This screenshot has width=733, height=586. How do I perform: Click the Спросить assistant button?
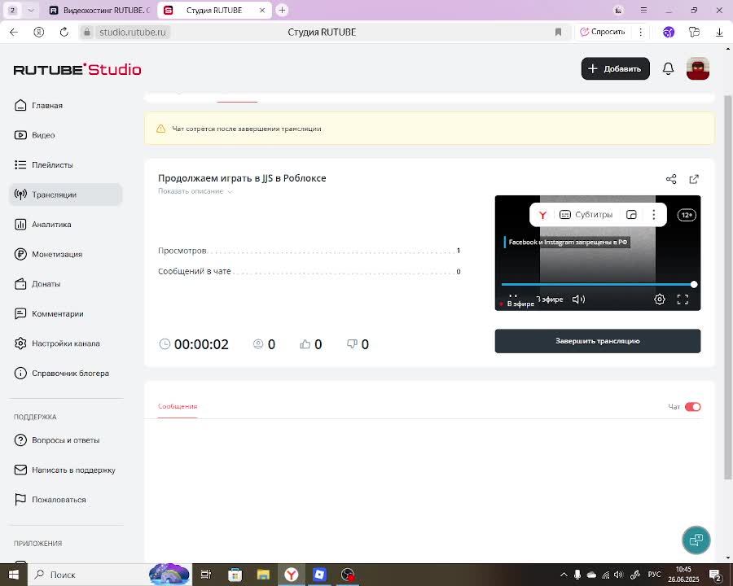603,32
